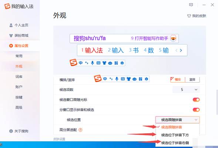Turn off the 分窗口显示拼音和候选 switch
This screenshot has height=148, width=218.
tap(196, 110)
